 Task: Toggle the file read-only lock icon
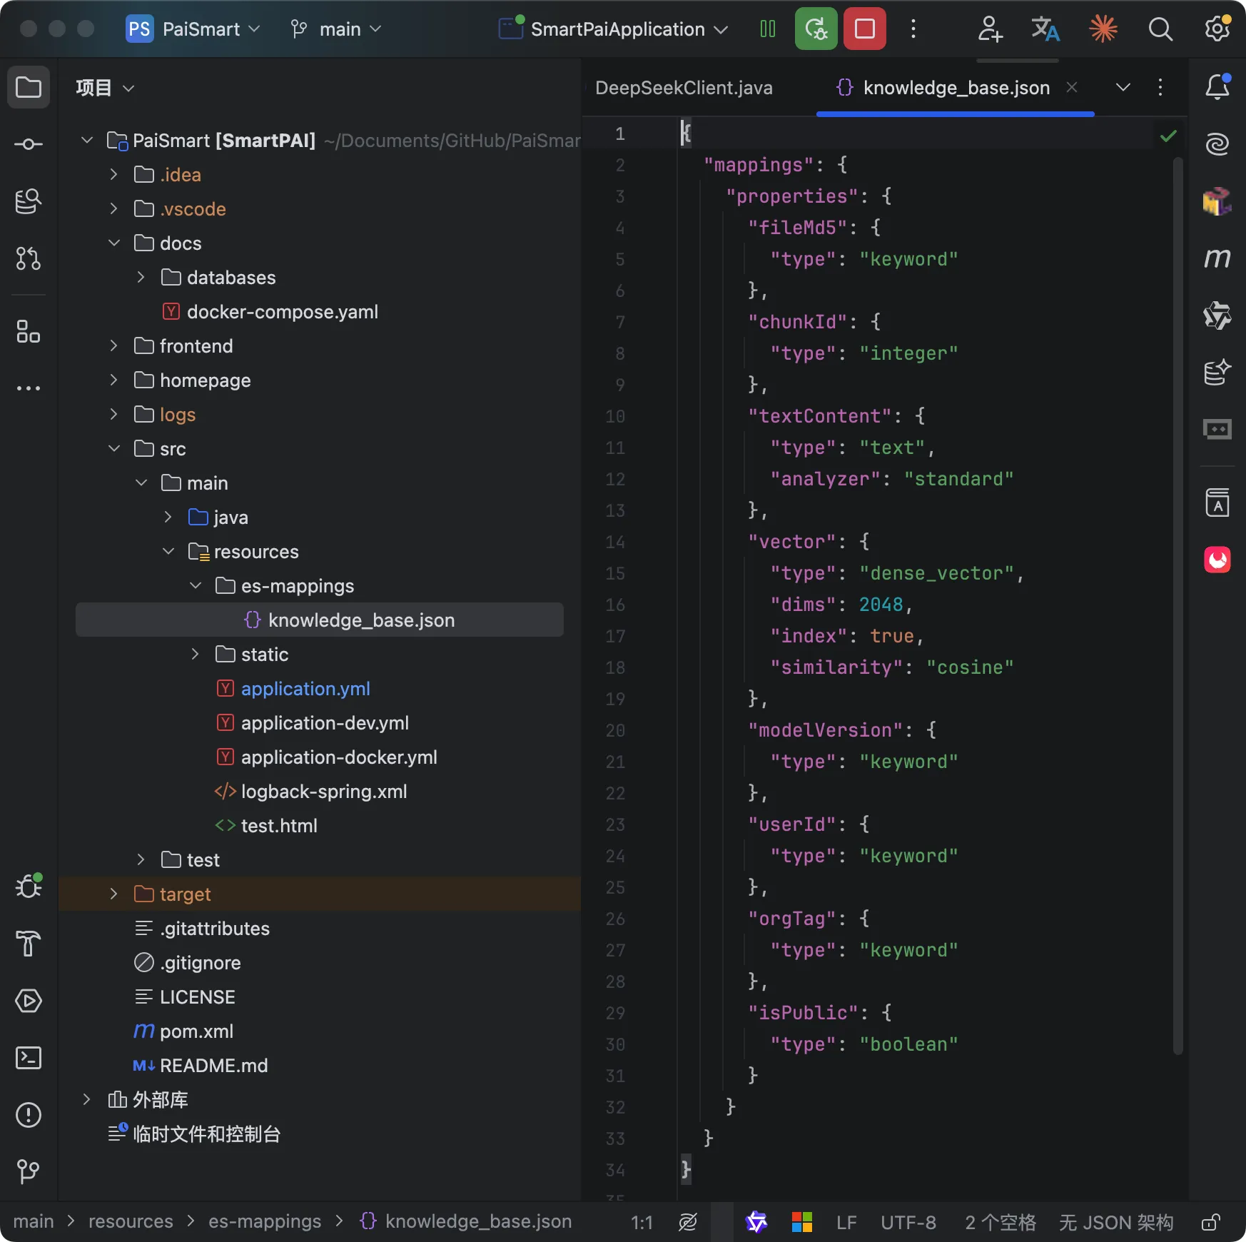1210,1222
